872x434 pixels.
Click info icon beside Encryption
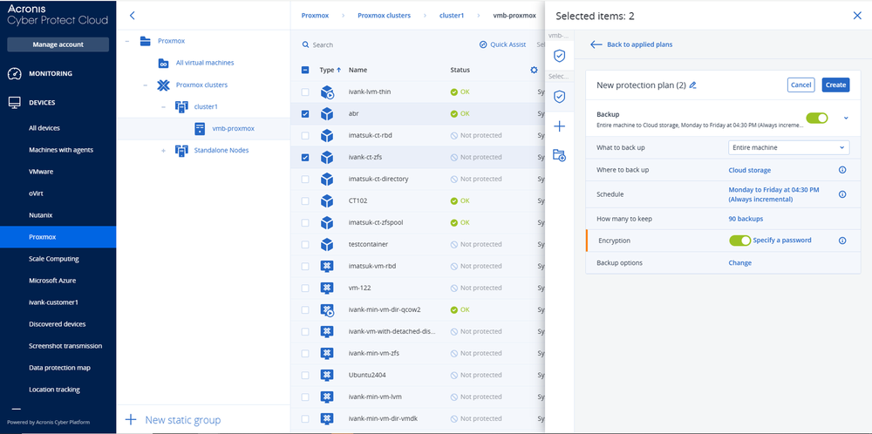pyautogui.click(x=842, y=241)
